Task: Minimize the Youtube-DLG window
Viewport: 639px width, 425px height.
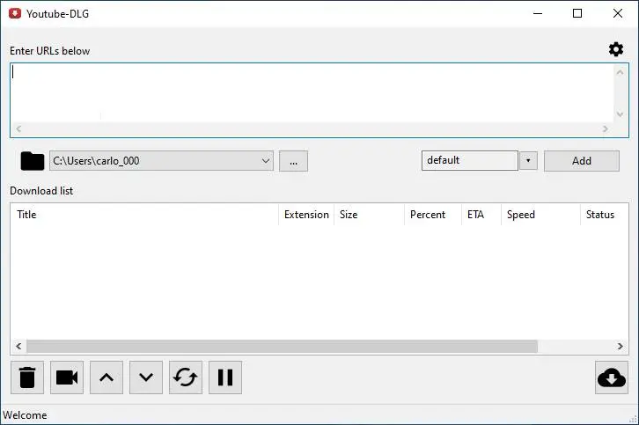Action: 538,13
